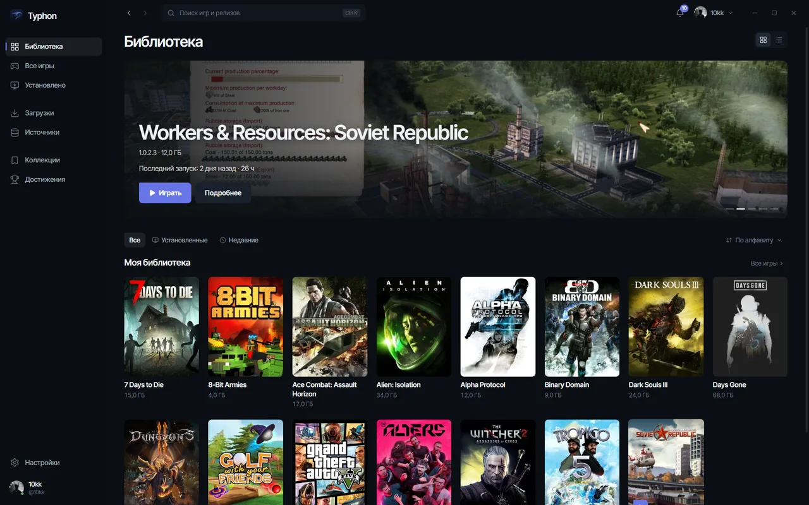Click the Binary Domain title
Viewport: 809px width, 505px height.
click(567, 385)
